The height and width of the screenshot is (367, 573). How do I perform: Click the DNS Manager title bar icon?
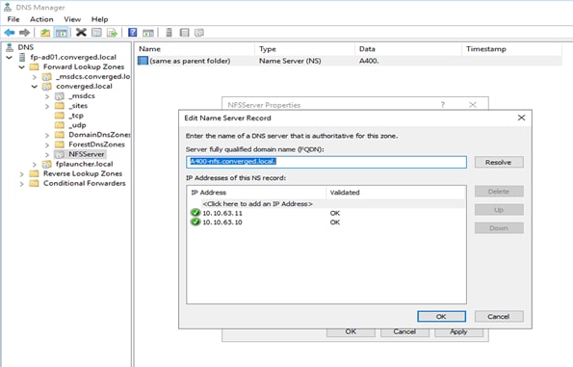click(8, 7)
